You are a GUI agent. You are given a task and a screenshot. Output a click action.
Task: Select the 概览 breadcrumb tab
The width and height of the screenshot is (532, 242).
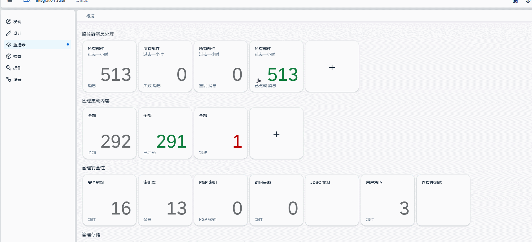tap(90, 16)
